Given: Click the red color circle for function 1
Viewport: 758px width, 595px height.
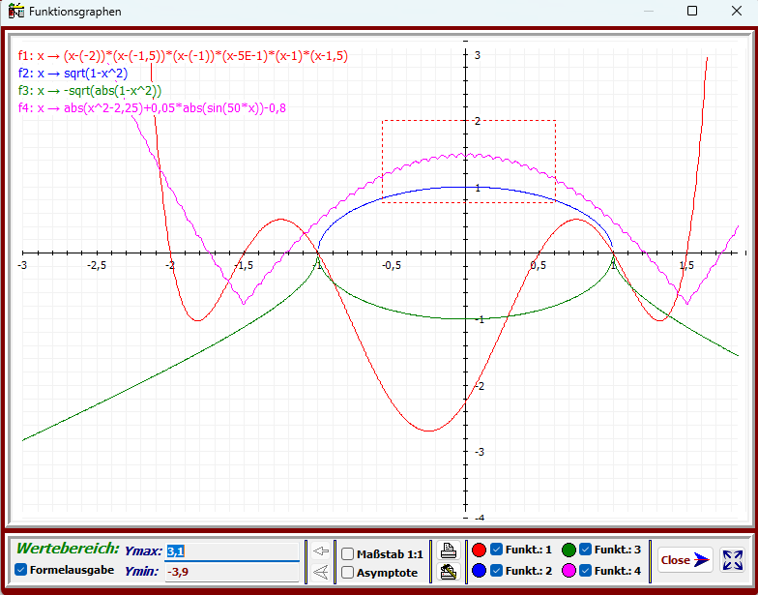Looking at the screenshot, I should coord(479,550).
